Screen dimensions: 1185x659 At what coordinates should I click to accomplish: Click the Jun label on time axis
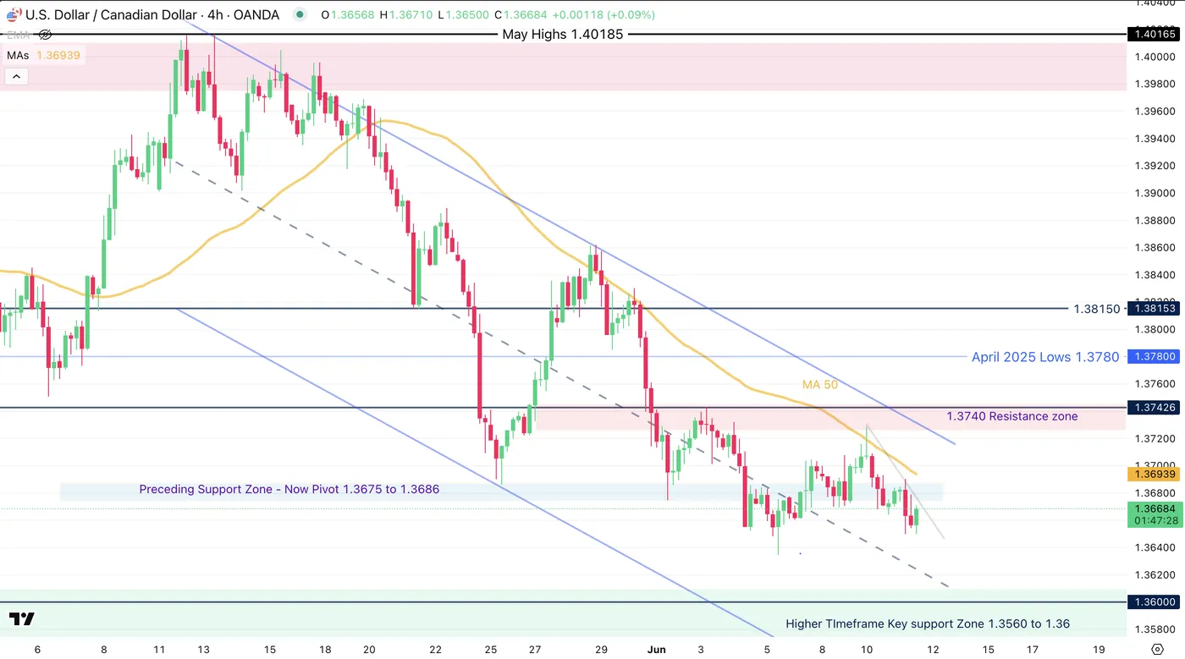[x=657, y=650]
